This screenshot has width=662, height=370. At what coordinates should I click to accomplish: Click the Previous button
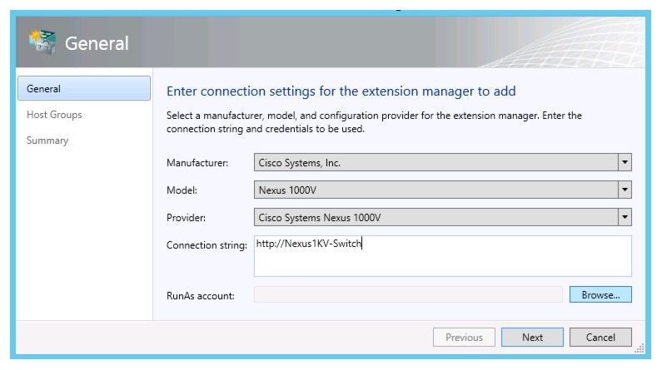464,338
